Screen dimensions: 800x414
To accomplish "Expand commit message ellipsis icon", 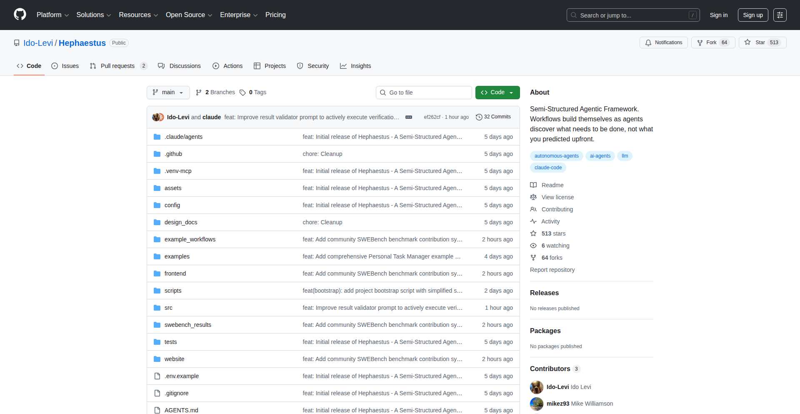I will (409, 117).
